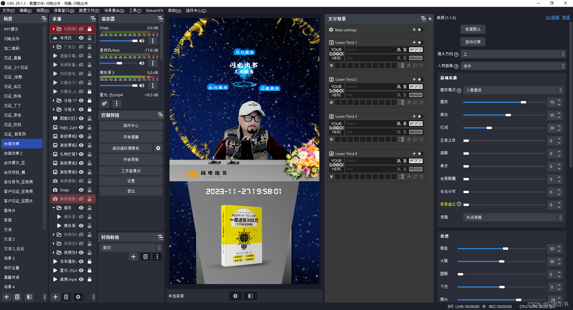The height and width of the screenshot is (310, 573).
Task: Clear Lower Third 2 with X icon
Action: (x=331, y=103)
